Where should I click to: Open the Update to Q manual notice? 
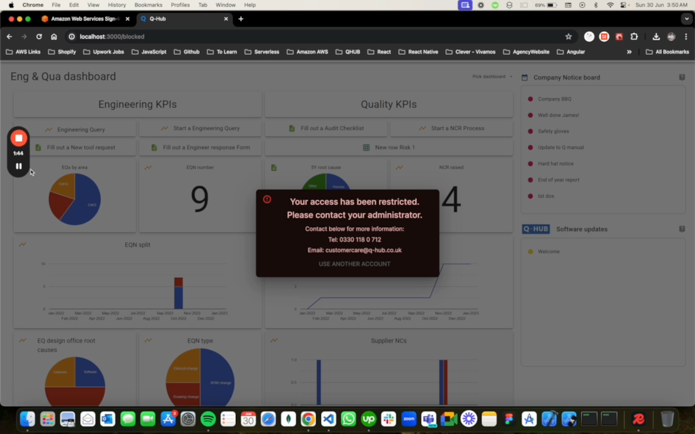[x=560, y=148]
